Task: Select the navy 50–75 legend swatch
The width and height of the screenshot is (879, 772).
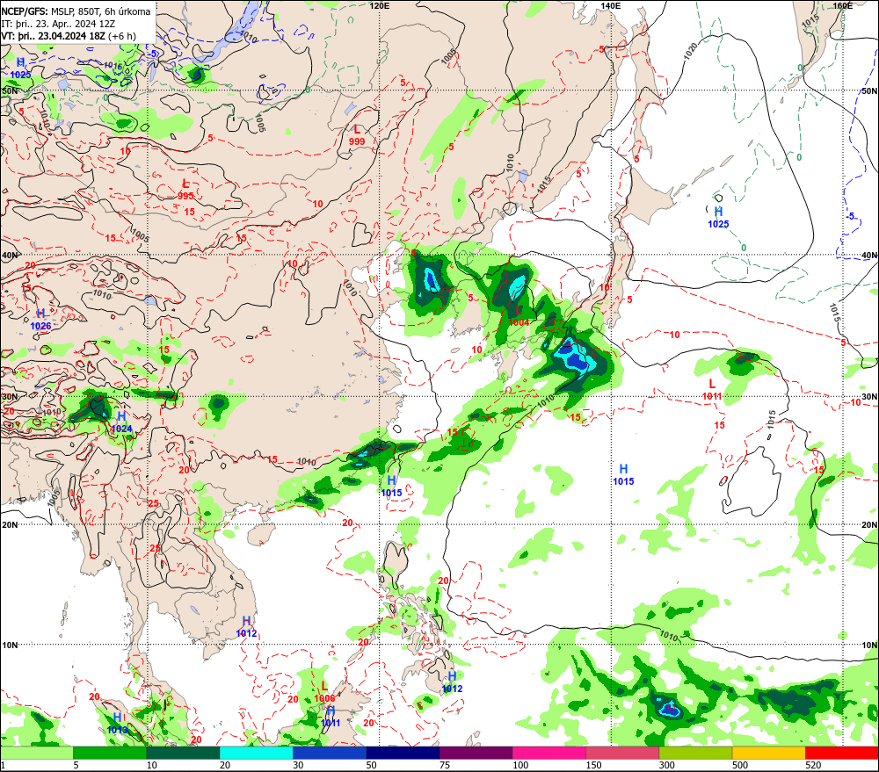Action: (403, 753)
